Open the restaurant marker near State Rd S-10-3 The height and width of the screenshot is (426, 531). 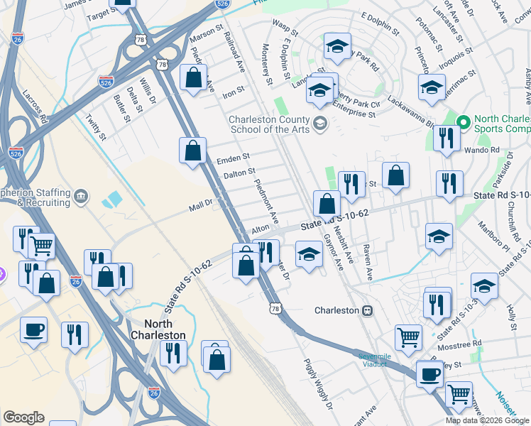437,305
